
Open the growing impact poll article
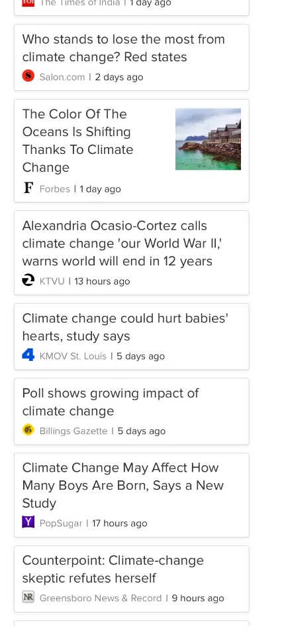(x=111, y=402)
